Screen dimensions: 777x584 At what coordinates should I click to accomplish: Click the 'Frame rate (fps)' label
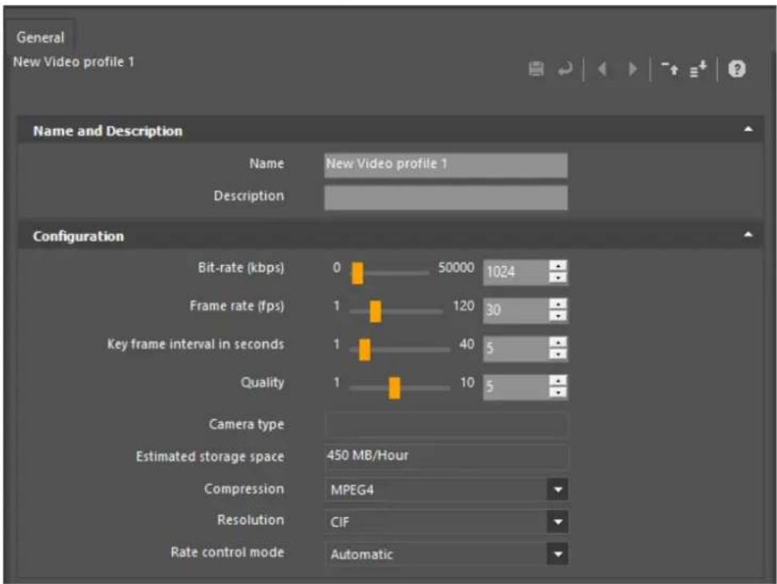(237, 306)
